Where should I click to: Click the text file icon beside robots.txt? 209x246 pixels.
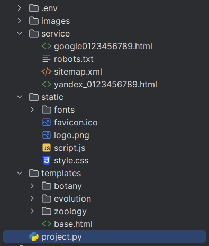[47, 59]
